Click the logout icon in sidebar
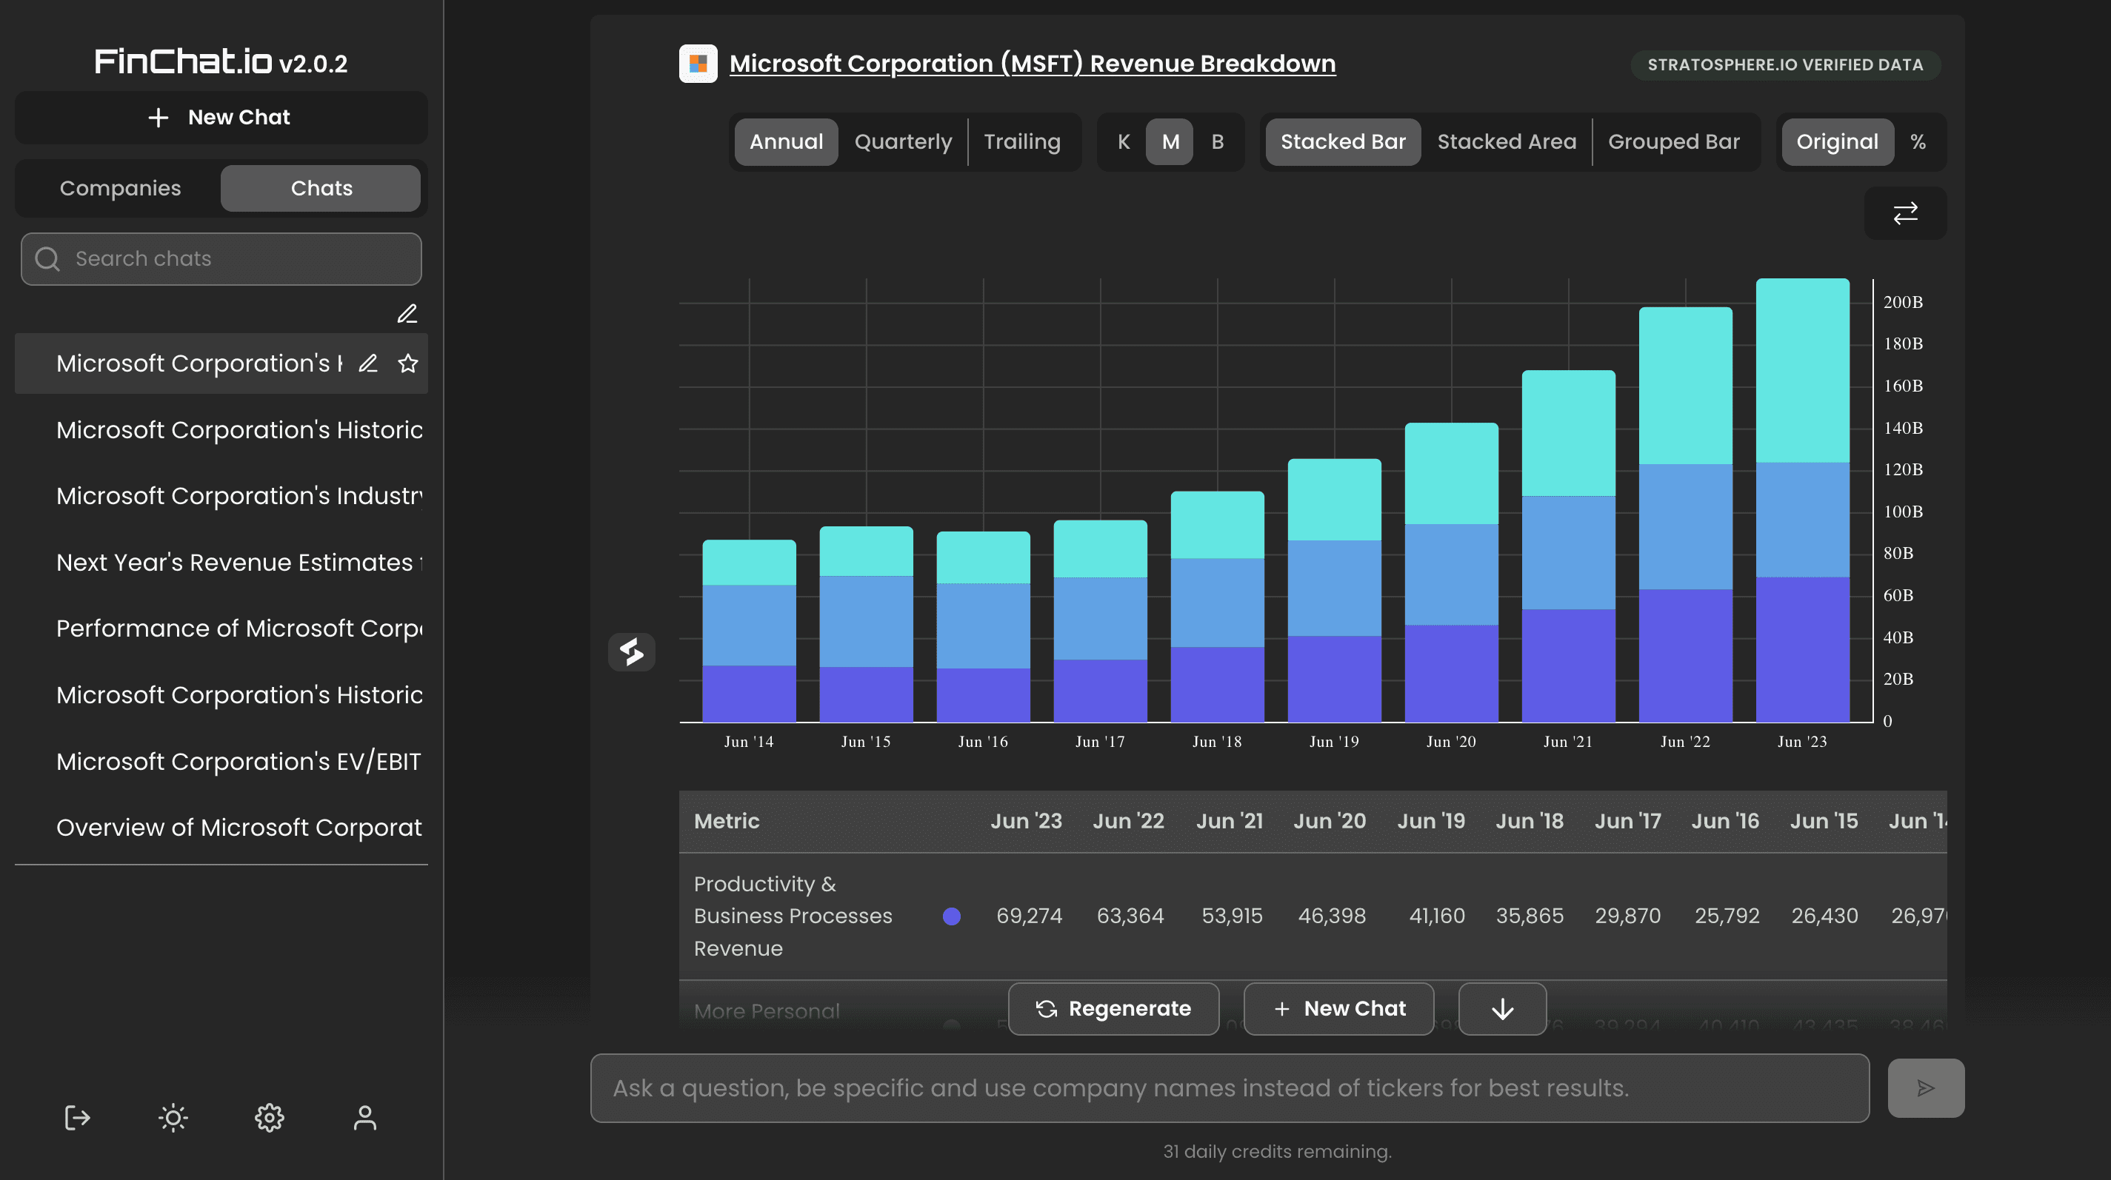 [x=77, y=1117]
